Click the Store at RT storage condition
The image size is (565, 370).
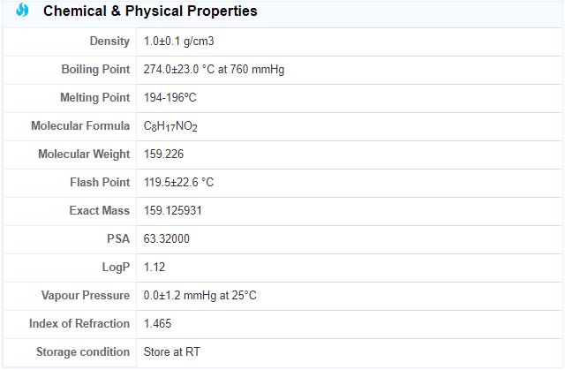(x=171, y=352)
